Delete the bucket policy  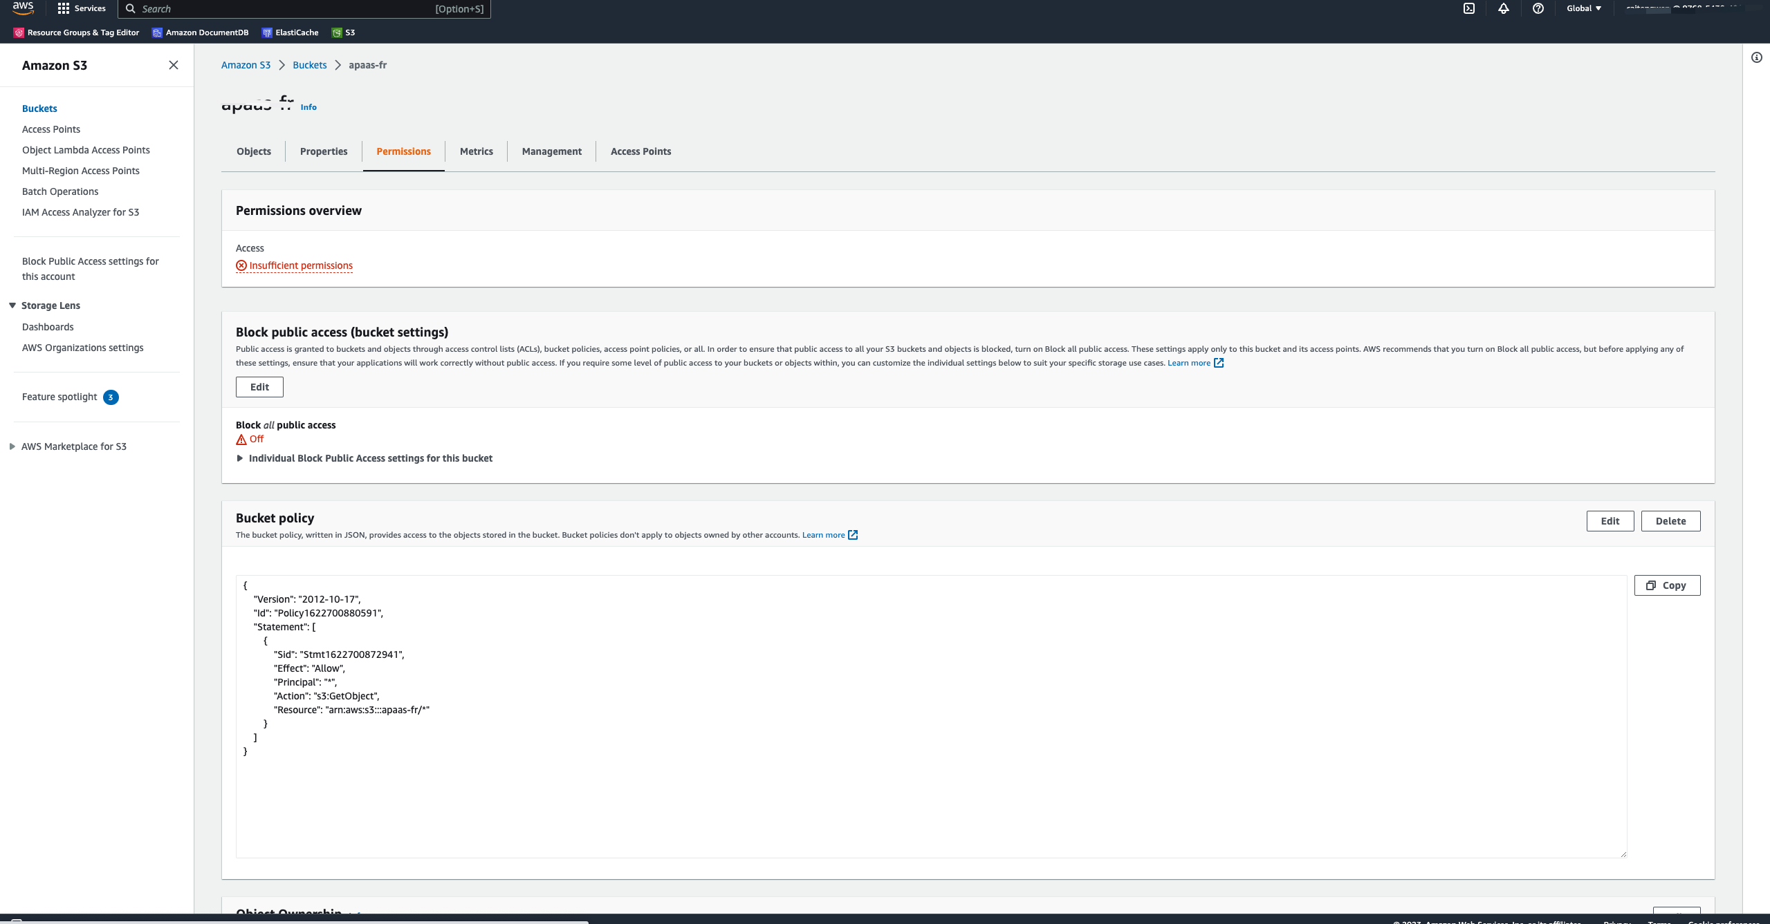pyautogui.click(x=1671, y=521)
